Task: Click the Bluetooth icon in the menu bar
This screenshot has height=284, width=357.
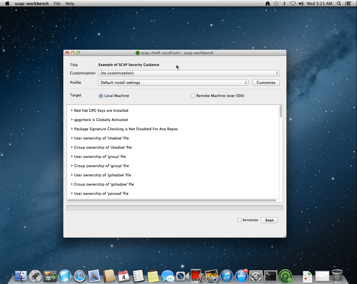Action: pos(284,3)
